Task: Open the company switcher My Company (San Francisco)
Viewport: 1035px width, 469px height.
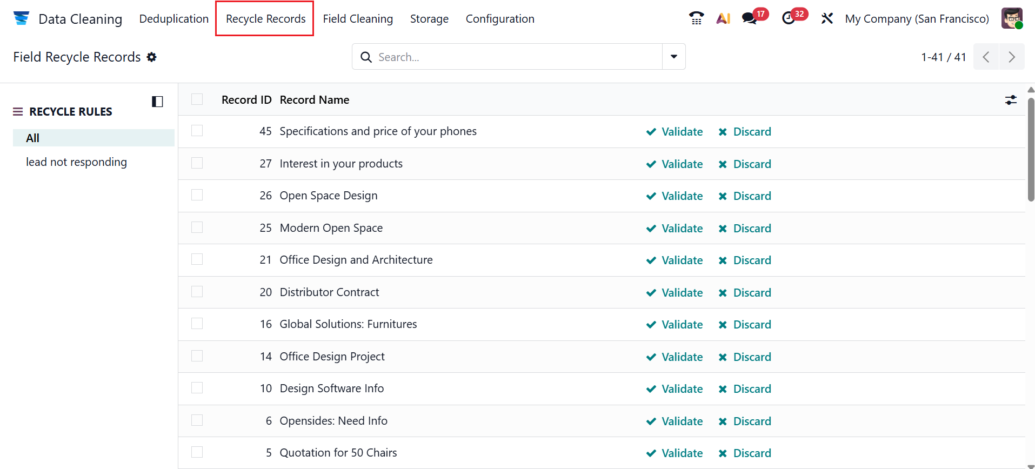Action: (917, 19)
